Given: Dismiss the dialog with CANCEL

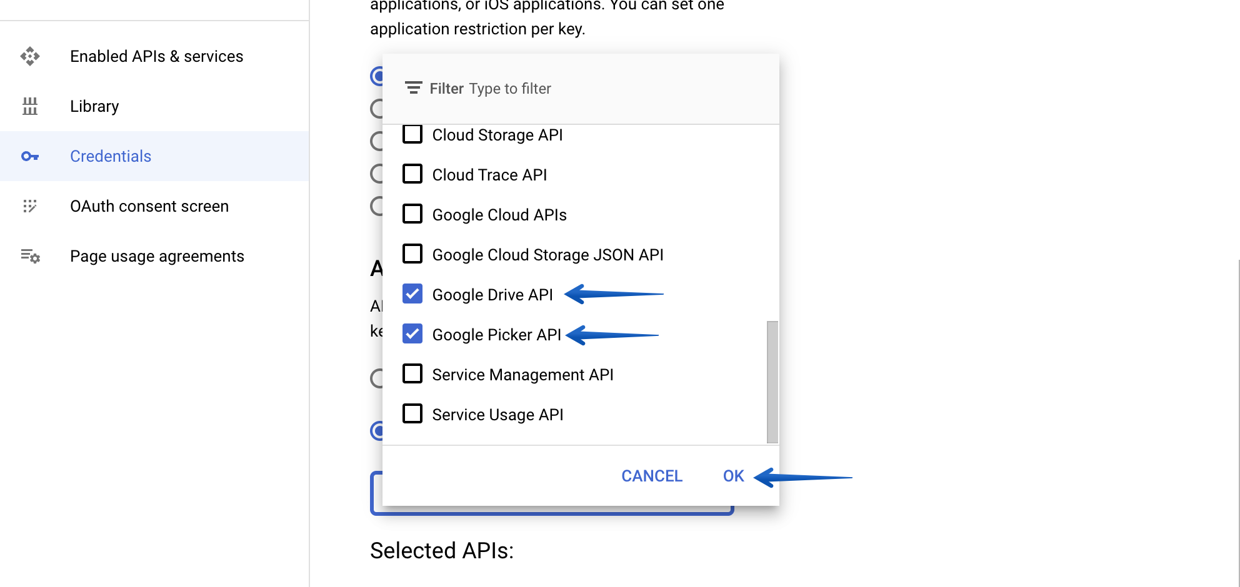Looking at the screenshot, I should (651, 475).
